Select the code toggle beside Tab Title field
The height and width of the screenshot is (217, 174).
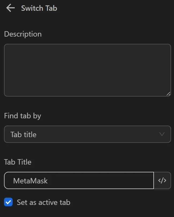pos(162,180)
